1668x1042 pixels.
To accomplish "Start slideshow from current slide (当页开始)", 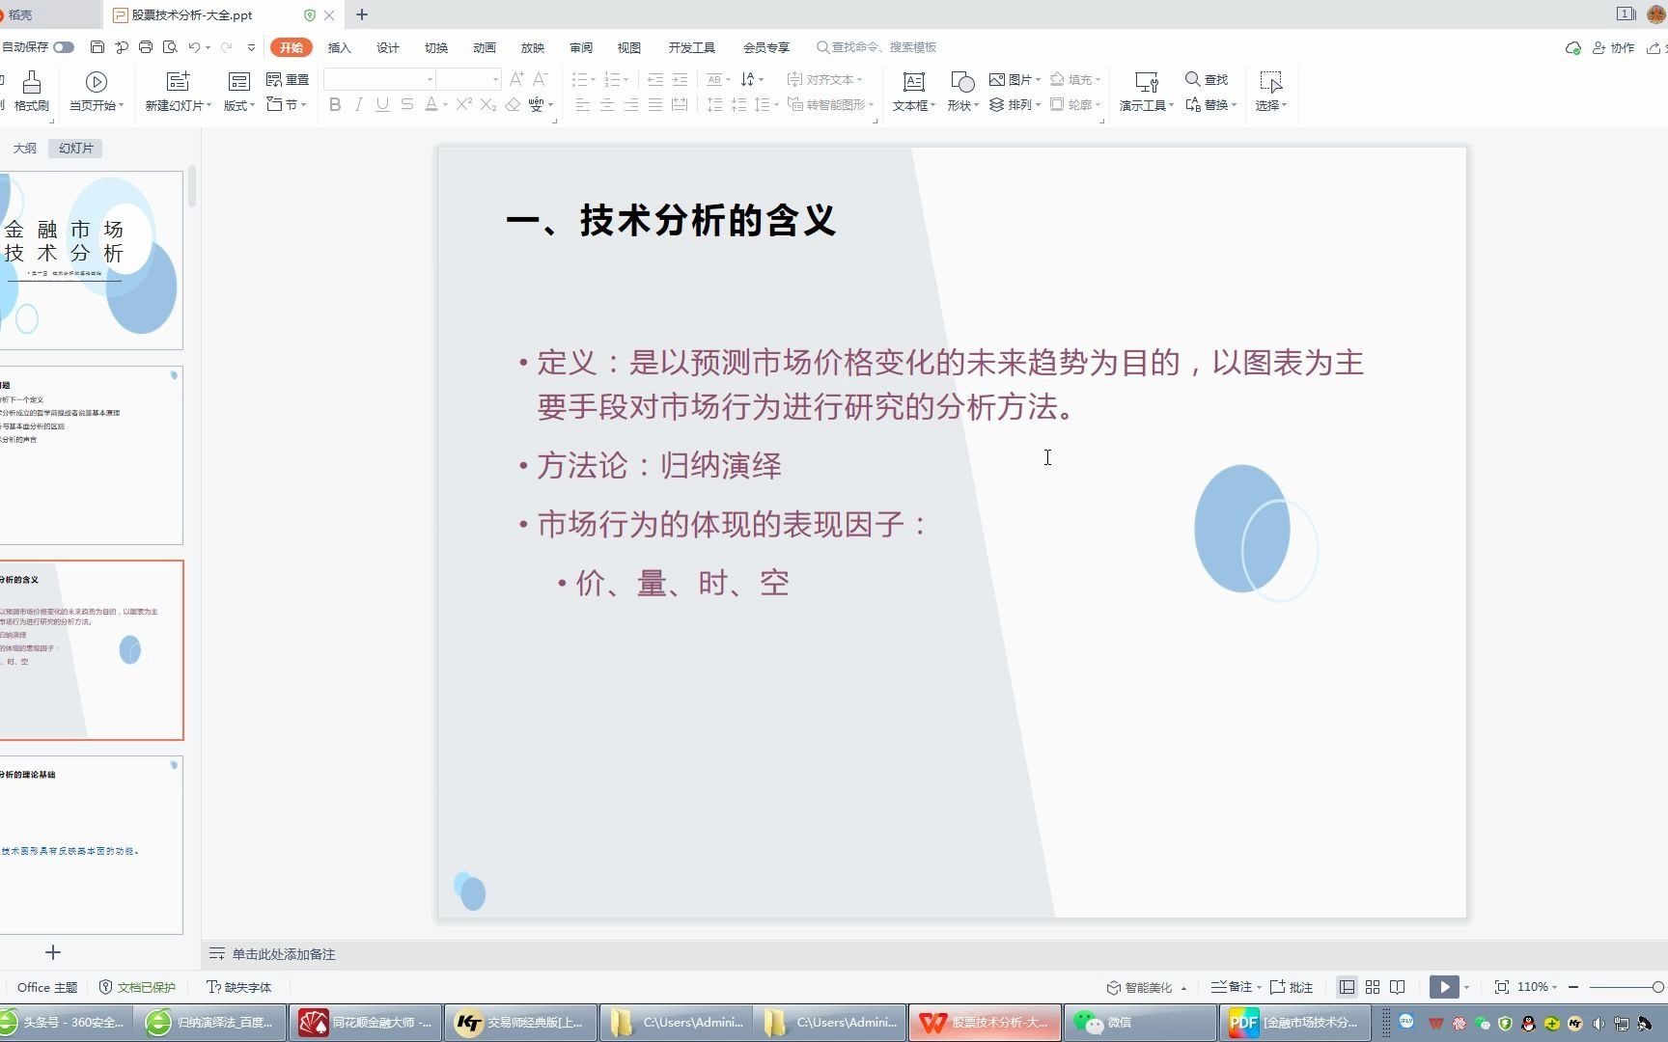I will [x=96, y=92].
